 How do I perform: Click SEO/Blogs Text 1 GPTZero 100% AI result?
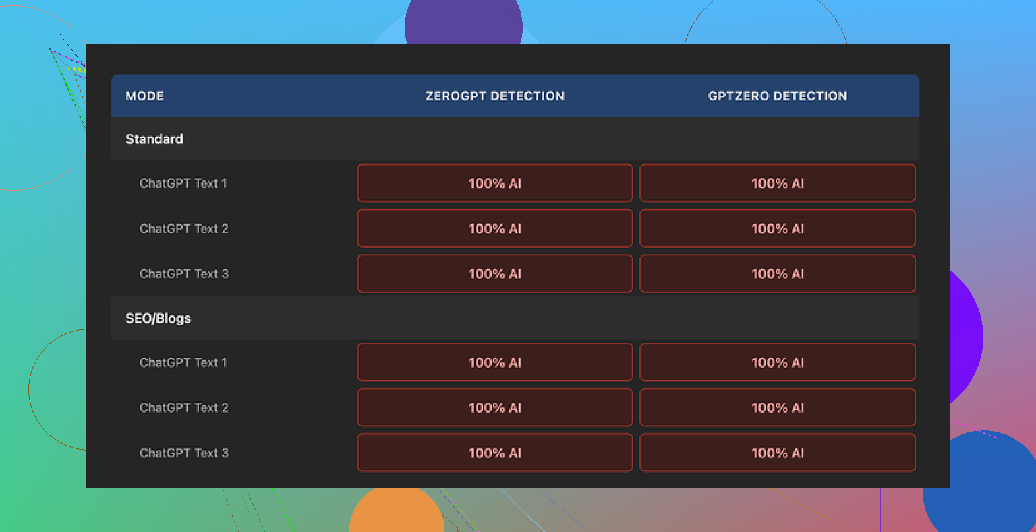(x=777, y=362)
